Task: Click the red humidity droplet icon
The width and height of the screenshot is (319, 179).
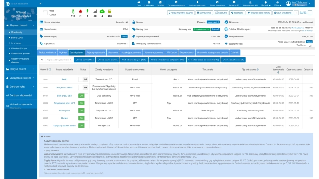Action: [81, 12]
